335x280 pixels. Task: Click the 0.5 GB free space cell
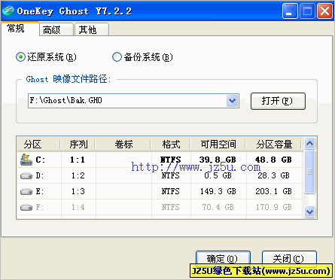[218, 175]
